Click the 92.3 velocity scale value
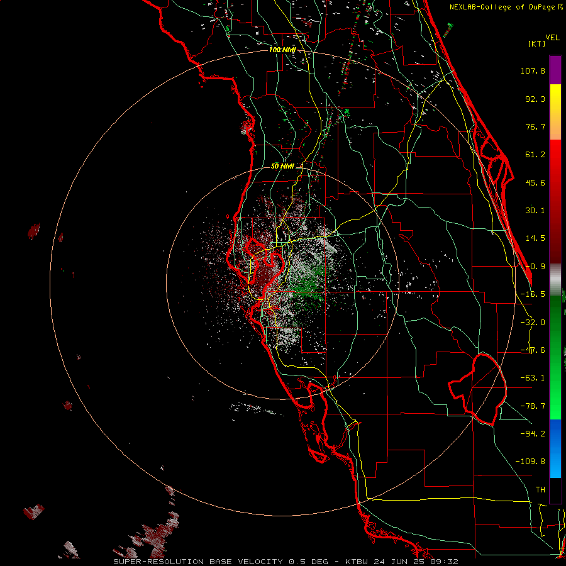The image size is (566, 566). (x=535, y=99)
